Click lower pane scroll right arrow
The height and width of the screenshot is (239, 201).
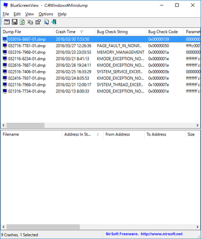point(197,227)
